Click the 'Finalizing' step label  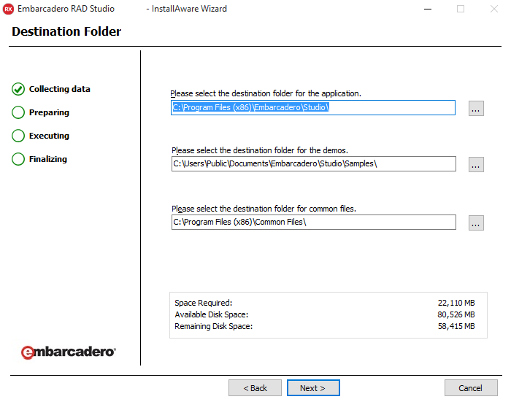pyautogui.click(x=48, y=159)
